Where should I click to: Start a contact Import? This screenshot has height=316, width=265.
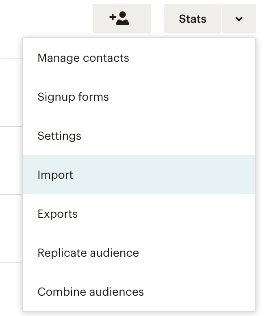point(55,175)
